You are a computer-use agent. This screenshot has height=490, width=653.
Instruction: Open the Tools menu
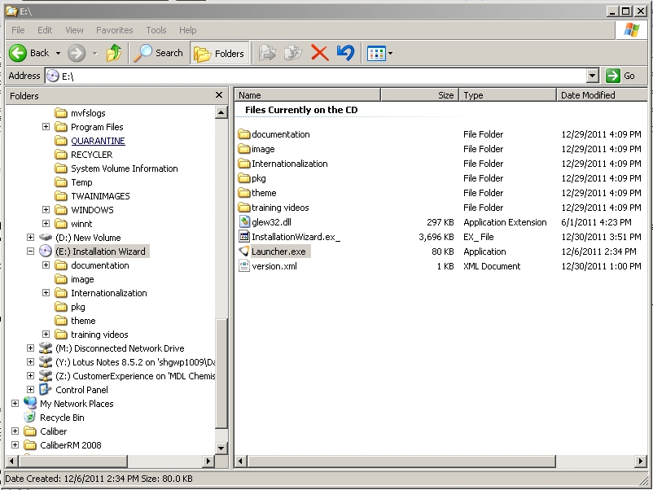156,30
